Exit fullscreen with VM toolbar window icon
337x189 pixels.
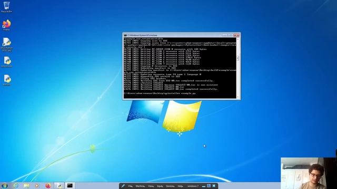(209, 186)
